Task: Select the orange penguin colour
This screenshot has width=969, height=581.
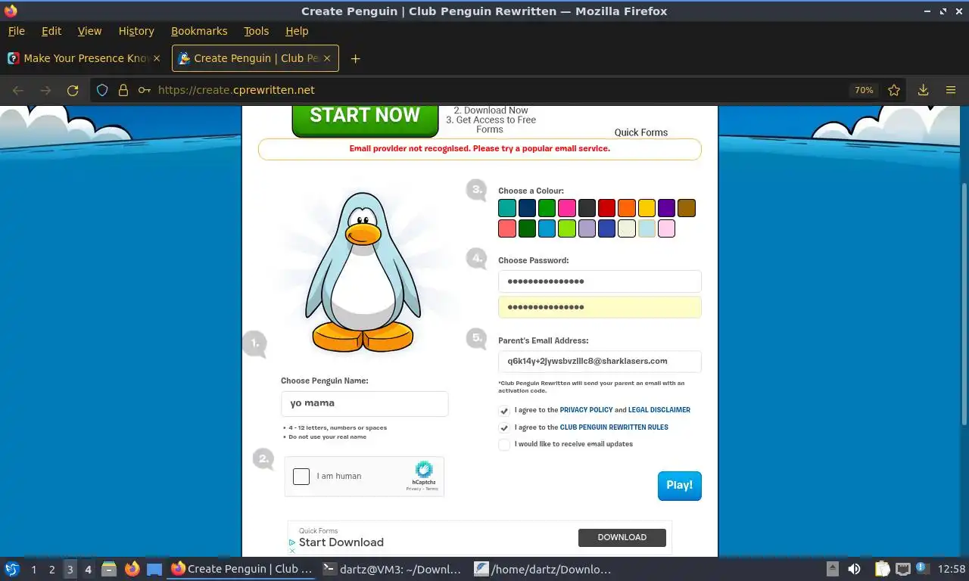Action: (x=626, y=208)
